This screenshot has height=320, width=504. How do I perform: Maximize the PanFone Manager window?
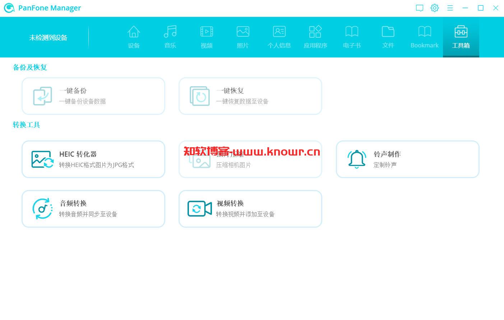click(x=481, y=8)
